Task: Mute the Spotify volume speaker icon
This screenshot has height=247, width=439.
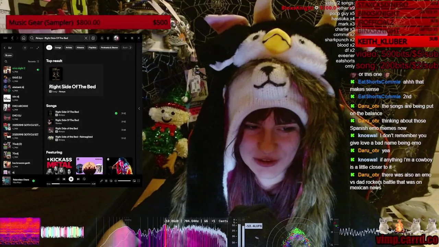Action: 116,181
